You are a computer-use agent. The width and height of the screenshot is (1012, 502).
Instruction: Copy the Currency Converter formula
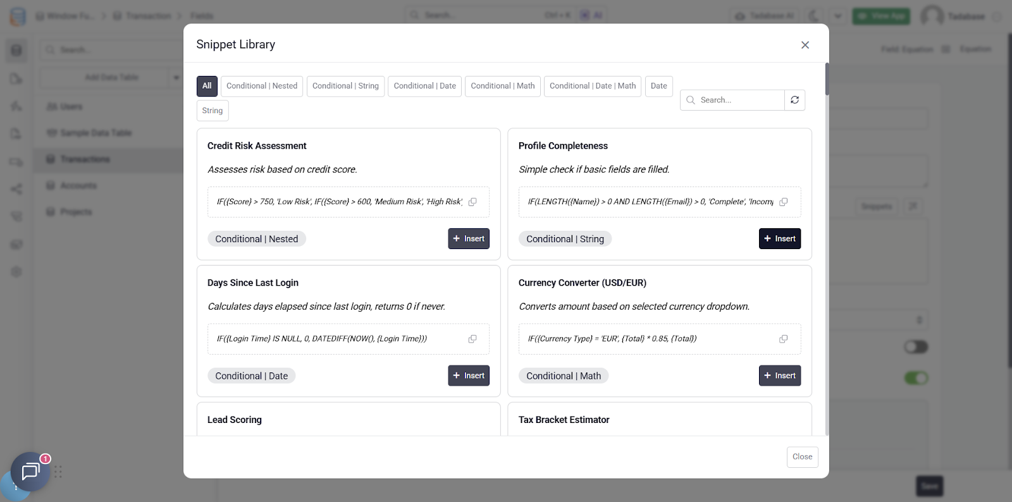click(x=784, y=339)
